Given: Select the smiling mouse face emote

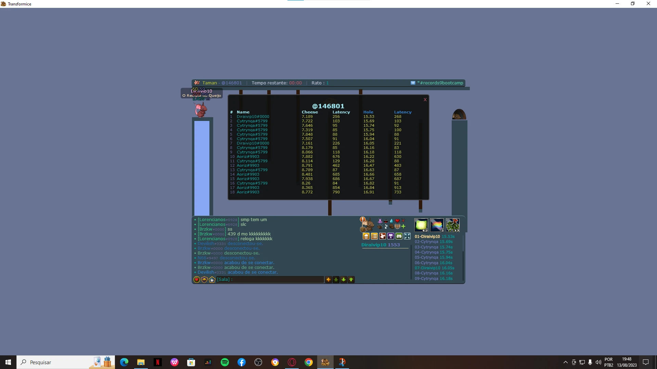Looking at the screenshot, I should (397, 227).
